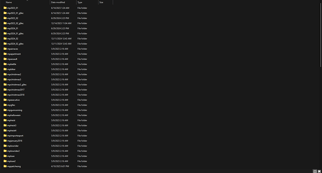
Task: Select the folder named mppatchesng
Action: point(14,166)
